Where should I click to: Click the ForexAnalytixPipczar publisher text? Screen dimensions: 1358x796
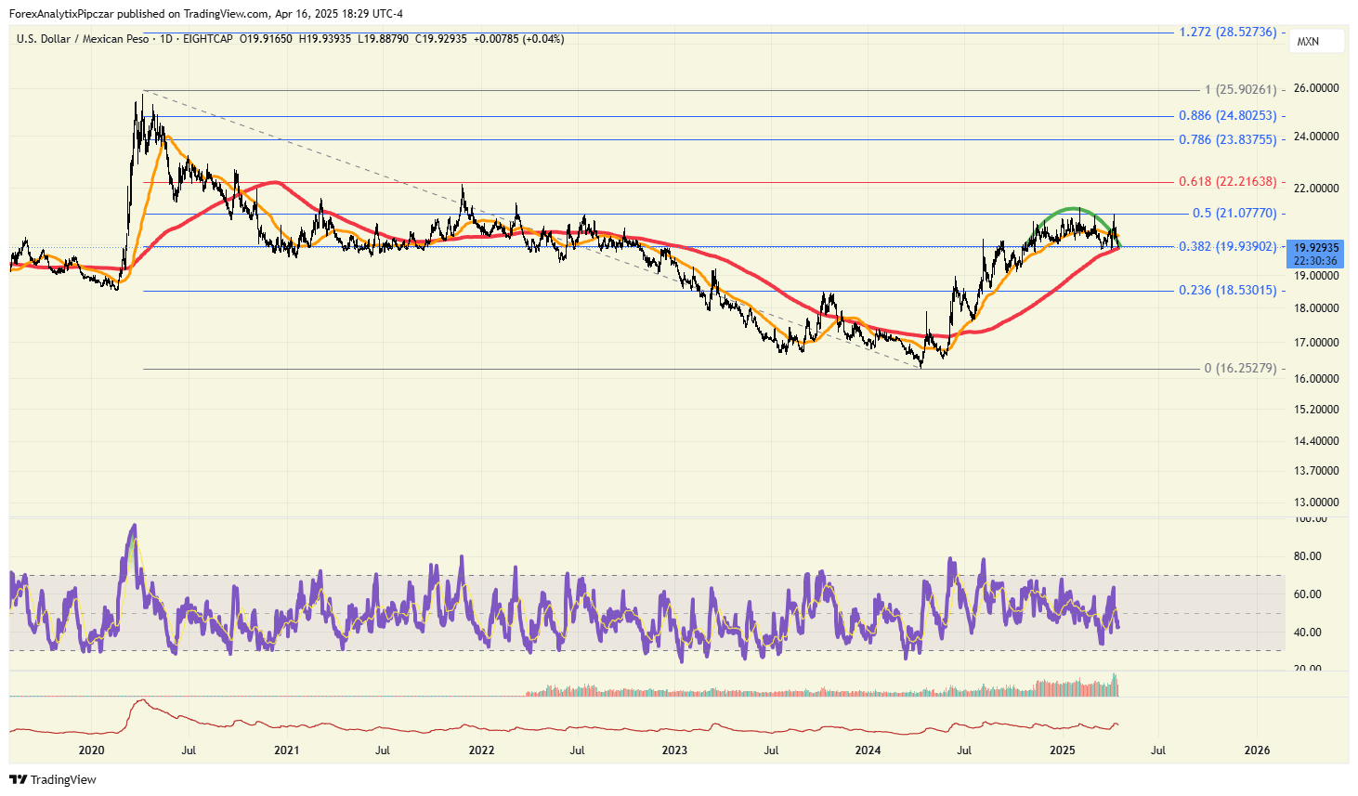click(61, 14)
